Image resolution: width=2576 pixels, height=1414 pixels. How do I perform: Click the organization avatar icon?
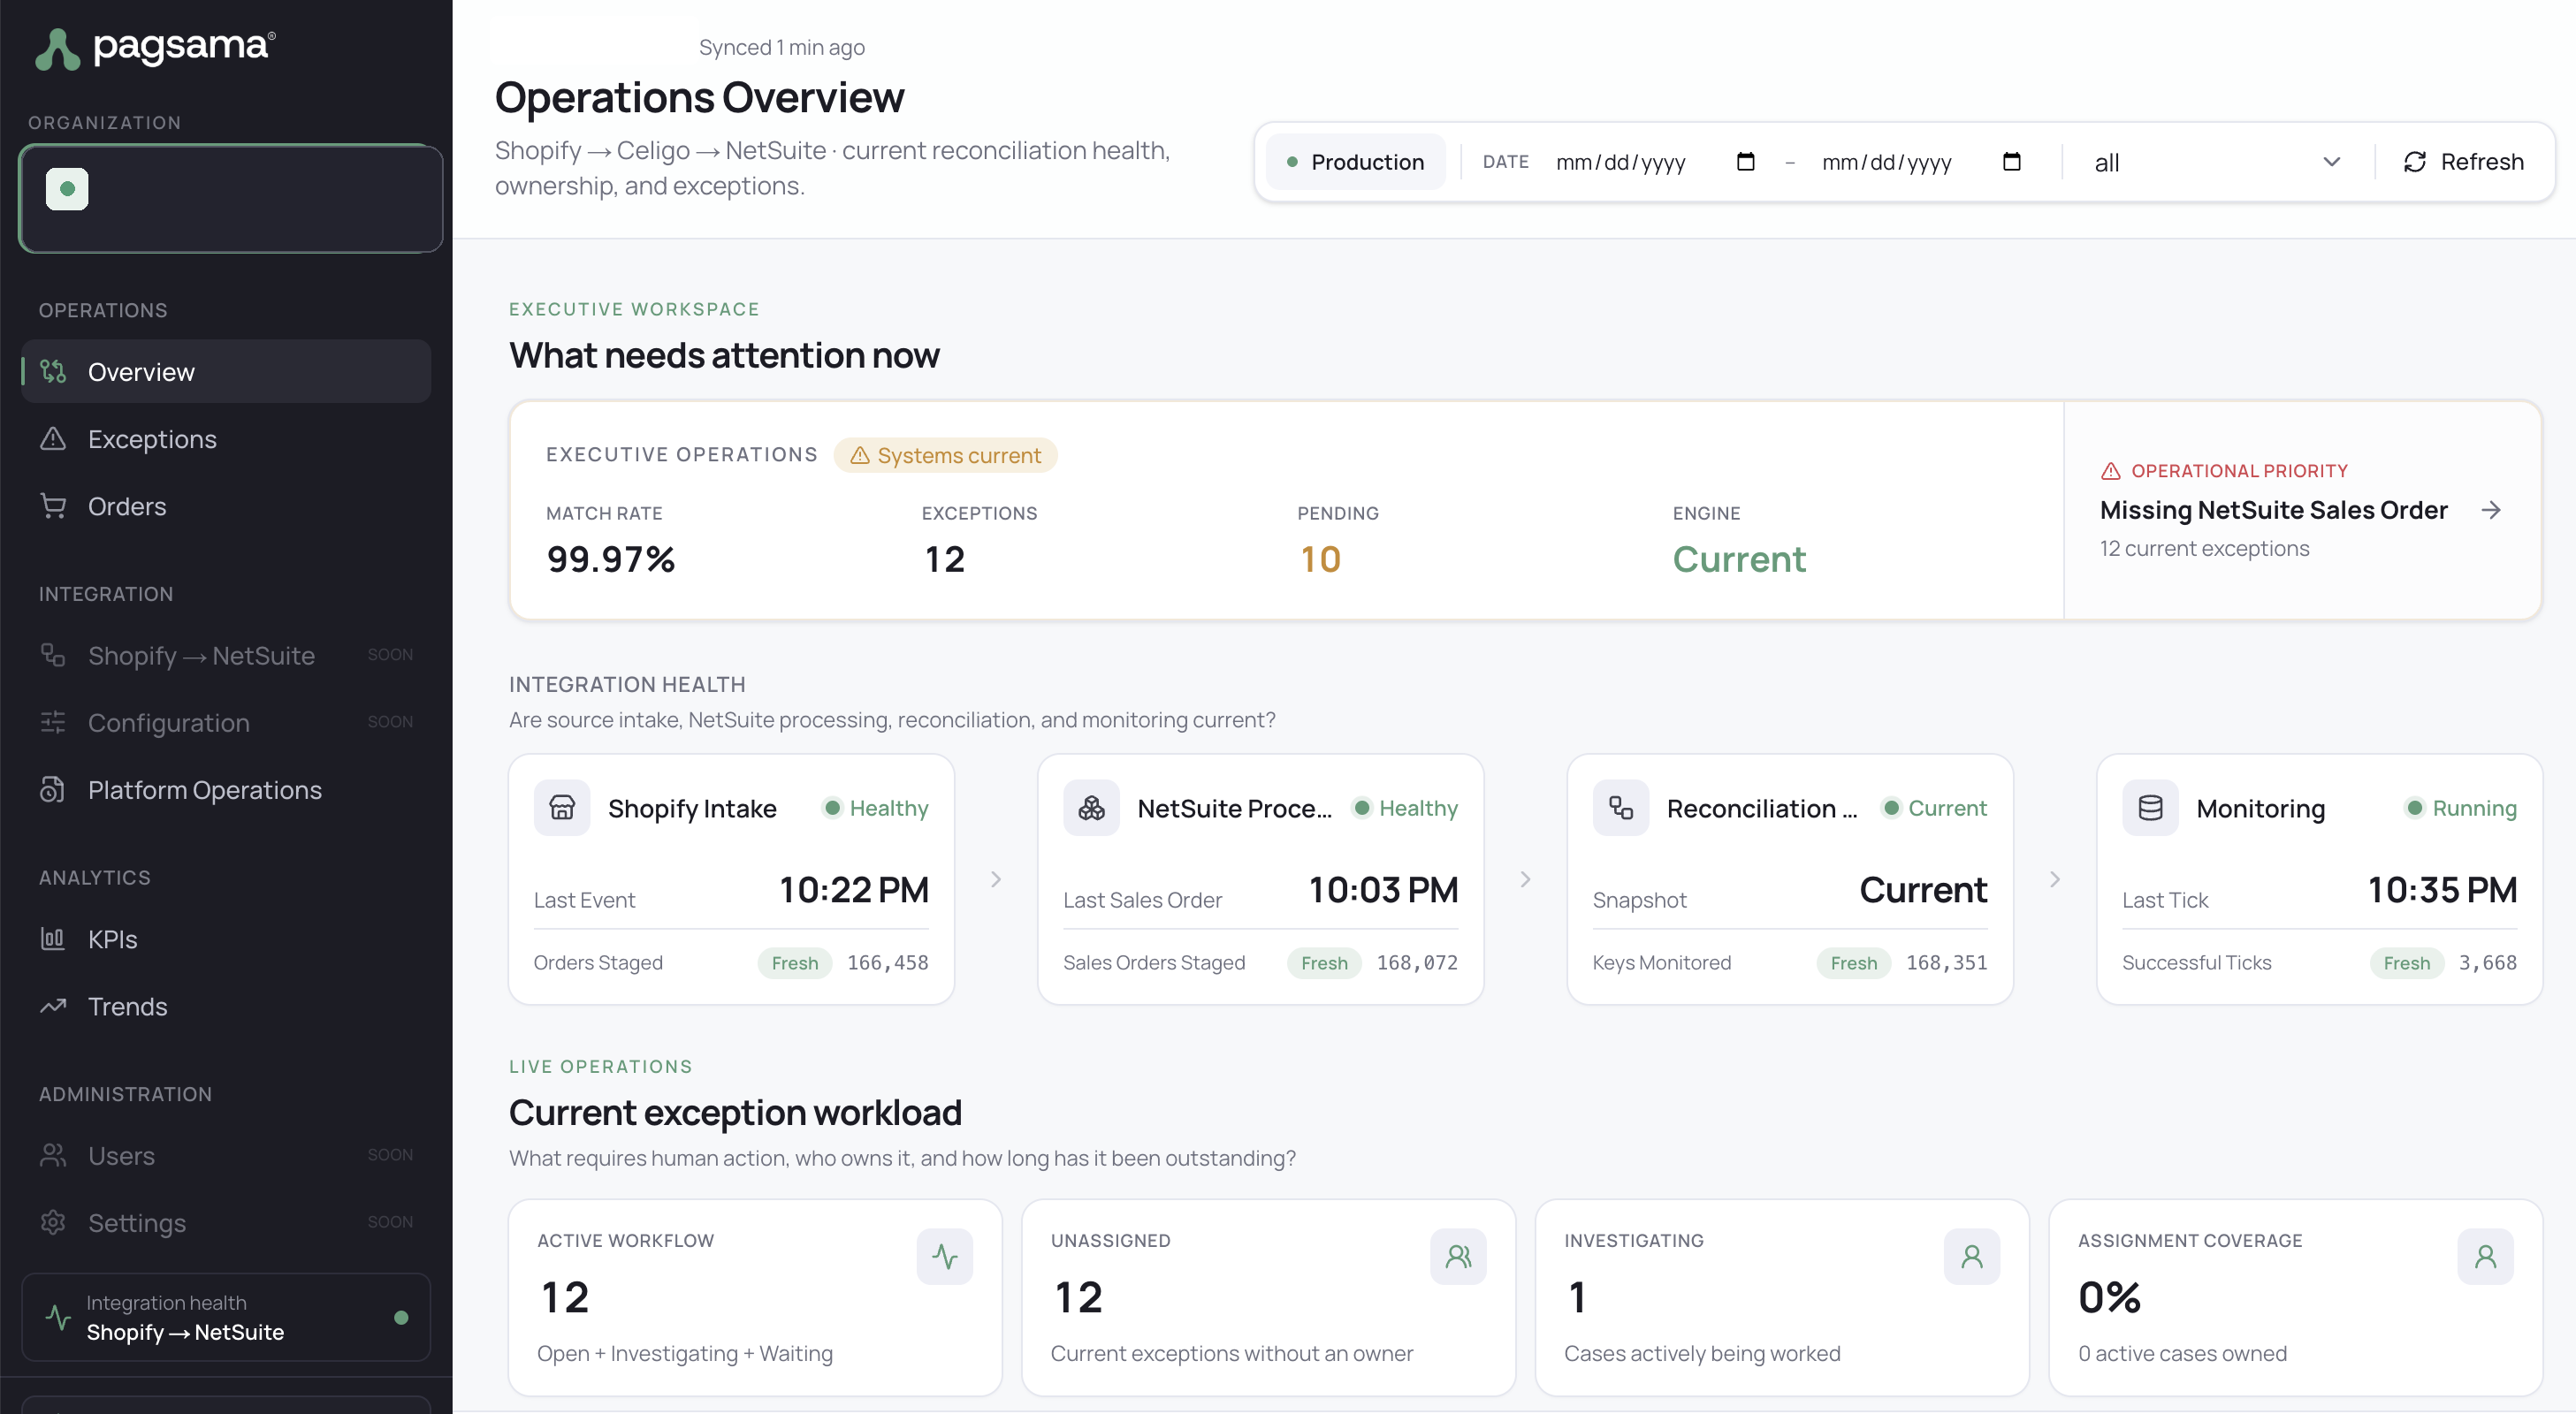pyautogui.click(x=67, y=188)
